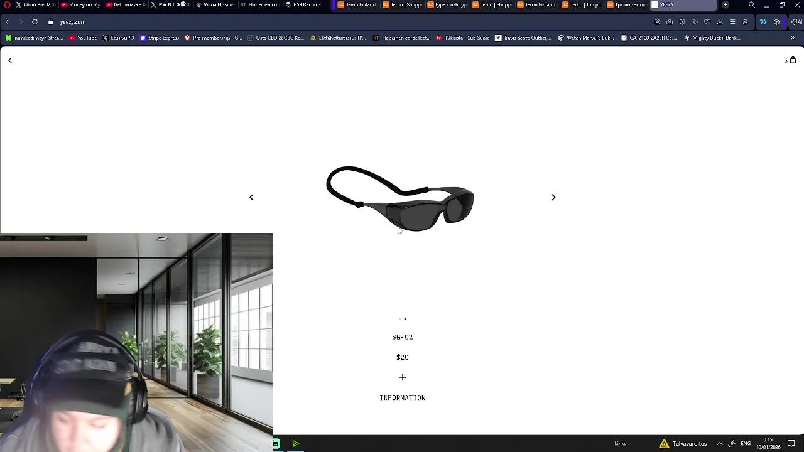The width and height of the screenshot is (804, 452).
Task: Click the yeezy.com address bar
Action: pyautogui.click(x=73, y=22)
